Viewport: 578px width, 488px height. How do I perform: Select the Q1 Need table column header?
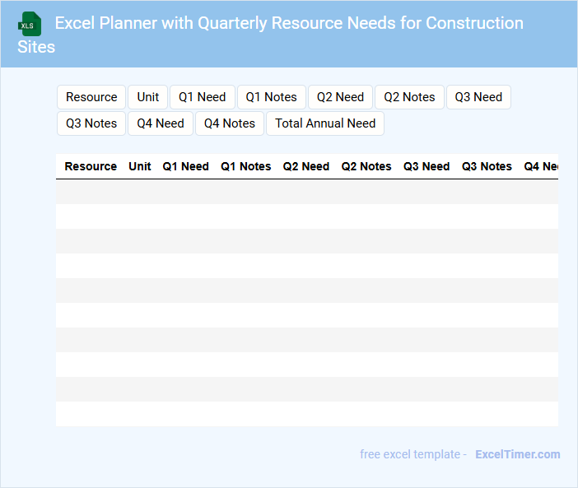coord(186,166)
